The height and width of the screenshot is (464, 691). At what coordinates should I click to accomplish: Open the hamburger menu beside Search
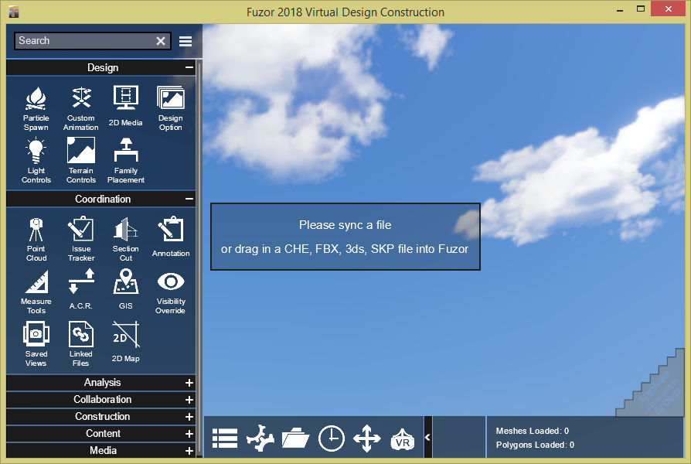pos(186,41)
